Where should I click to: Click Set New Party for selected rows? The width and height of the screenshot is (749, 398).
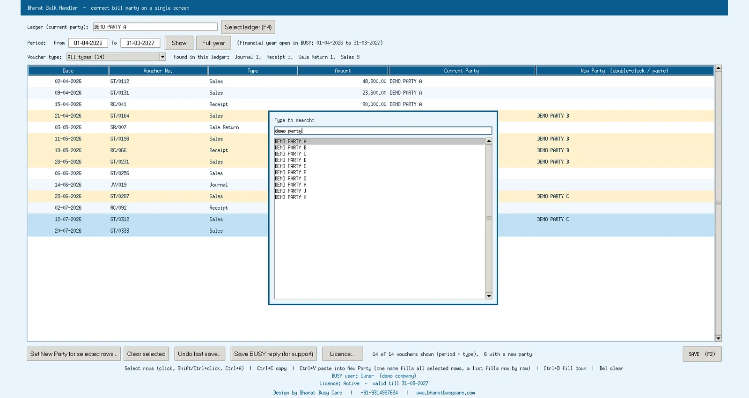click(74, 354)
